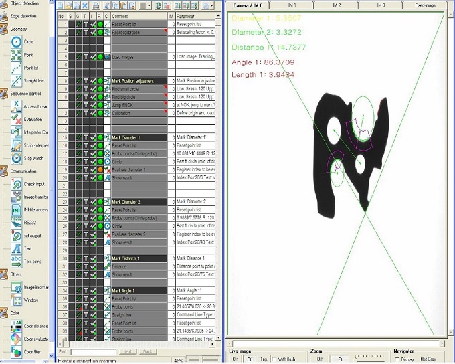455x364 pixels.
Task: Collapse the Sequence control category
Action: (x=24, y=94)
